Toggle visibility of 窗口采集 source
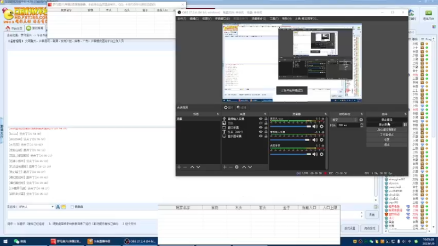The height and width of the screenshot is (246, 438). [261, 127]
